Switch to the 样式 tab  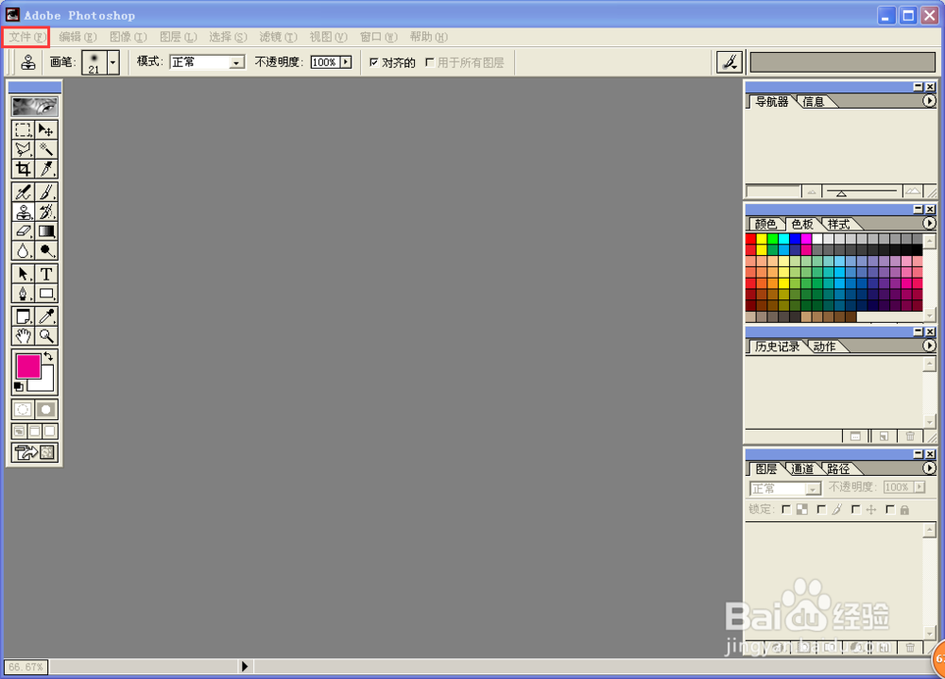(x=838, y=224)
